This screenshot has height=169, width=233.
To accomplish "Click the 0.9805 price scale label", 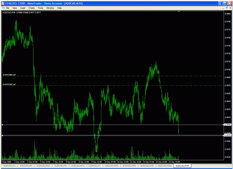I will tap(228, 14).
